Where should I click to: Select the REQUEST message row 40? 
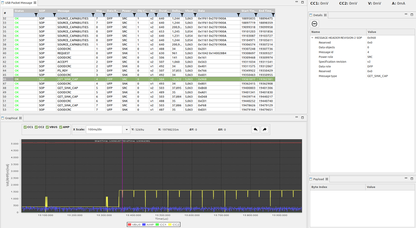tap(139, 53)
